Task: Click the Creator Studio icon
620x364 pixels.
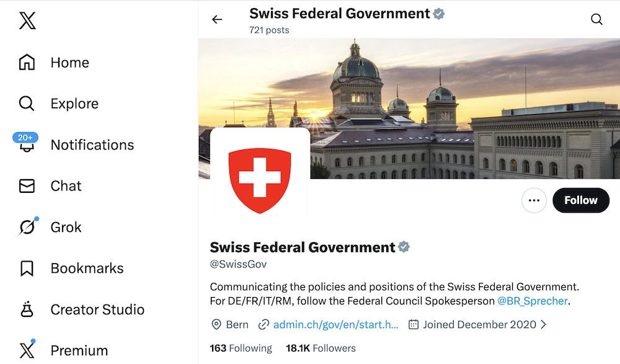Action: 26,309
